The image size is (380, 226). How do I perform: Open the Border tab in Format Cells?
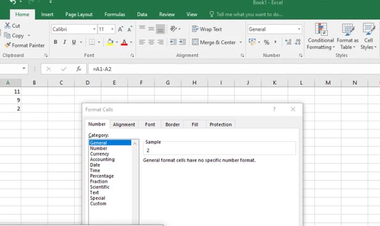coord(173,124)
